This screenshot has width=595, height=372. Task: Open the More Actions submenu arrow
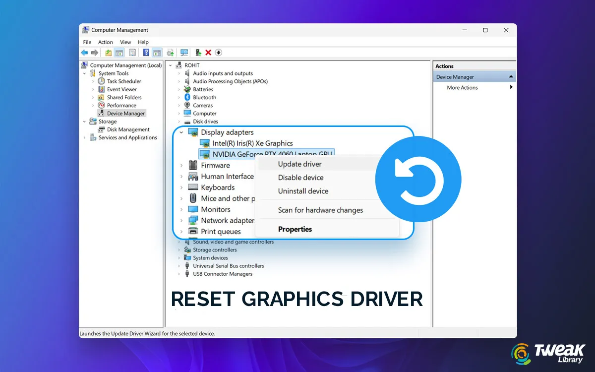click(x=511, y=87)
